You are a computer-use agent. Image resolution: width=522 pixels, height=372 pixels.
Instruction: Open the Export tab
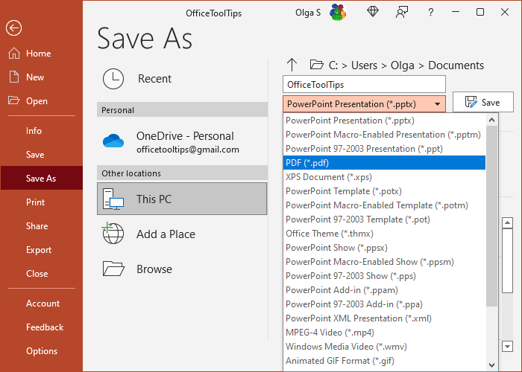point(42,250)
